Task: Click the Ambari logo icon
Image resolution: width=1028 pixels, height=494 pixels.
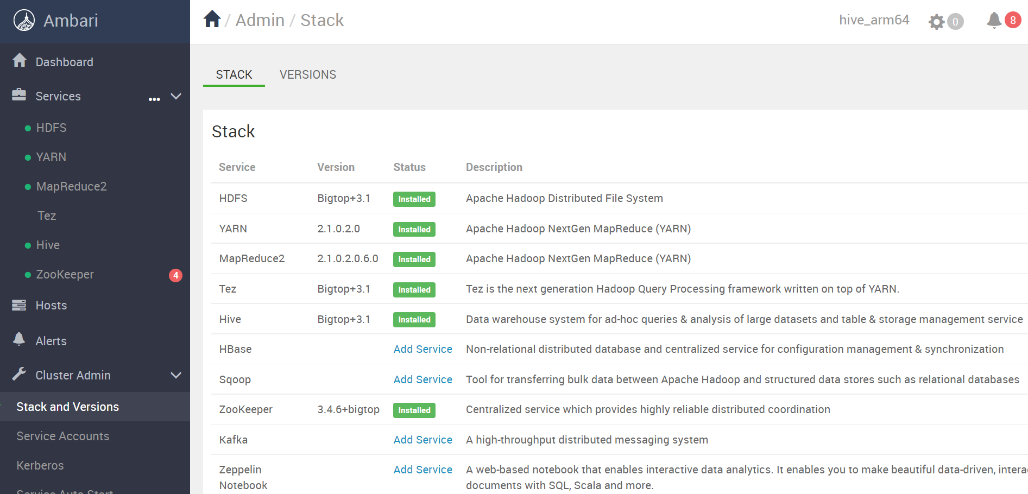Action: click(24, 21)
